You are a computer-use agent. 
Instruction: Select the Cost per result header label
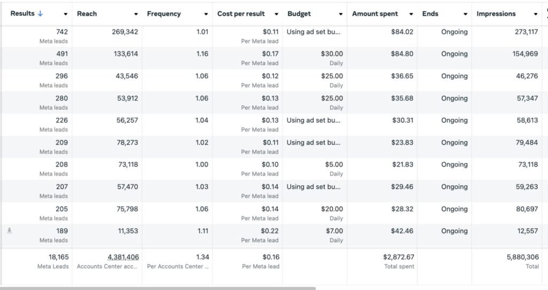point(241,14)
